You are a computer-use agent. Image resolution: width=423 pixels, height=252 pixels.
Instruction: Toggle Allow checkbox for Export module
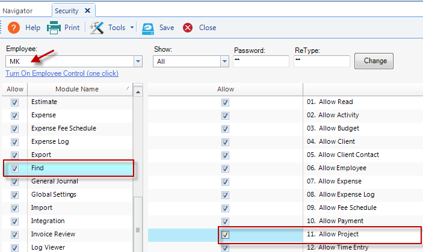coord(14,155)
